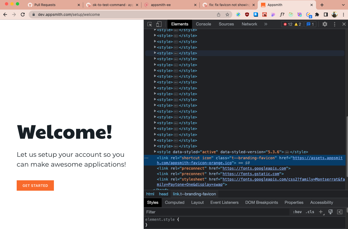Open the Properties tab
This screenshot has height=229, width=348.
pos(294,202)
